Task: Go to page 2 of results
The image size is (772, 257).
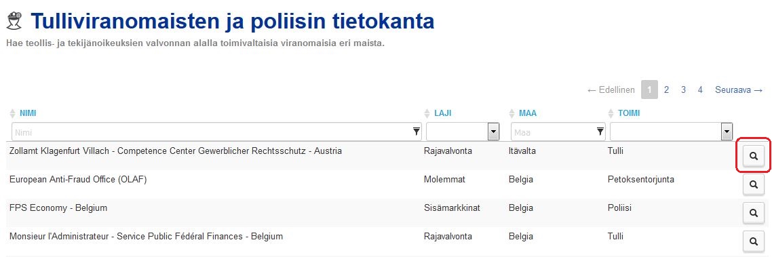Action: pos(666,90)
